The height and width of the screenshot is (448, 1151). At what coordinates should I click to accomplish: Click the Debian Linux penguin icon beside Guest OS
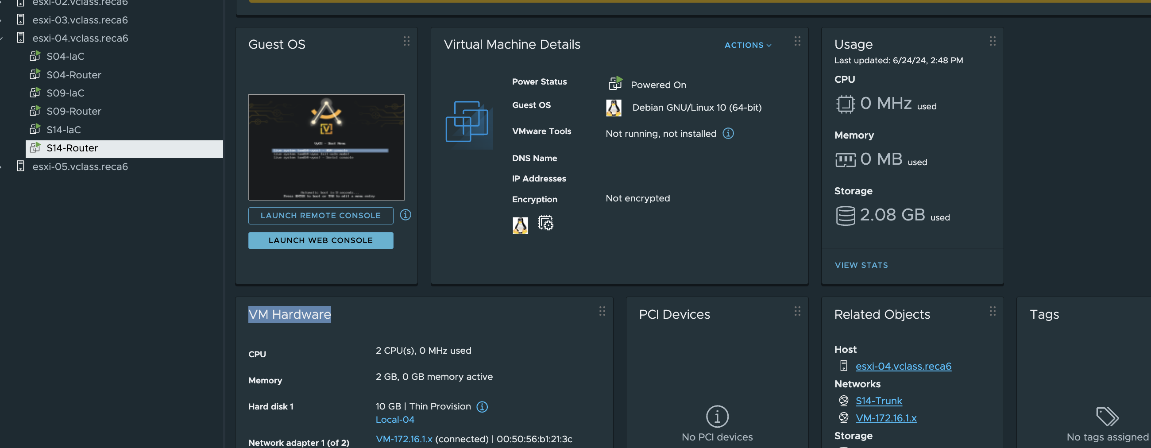(x=614, y=108)
